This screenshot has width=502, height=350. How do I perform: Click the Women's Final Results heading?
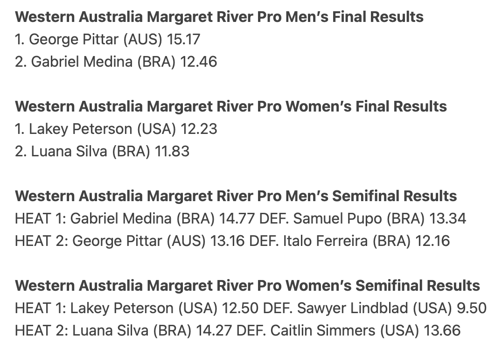(231, 106)
